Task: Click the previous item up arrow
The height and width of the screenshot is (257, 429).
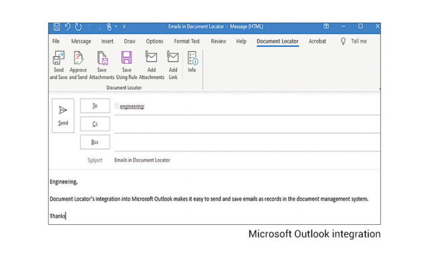Action: click(89, 27)
